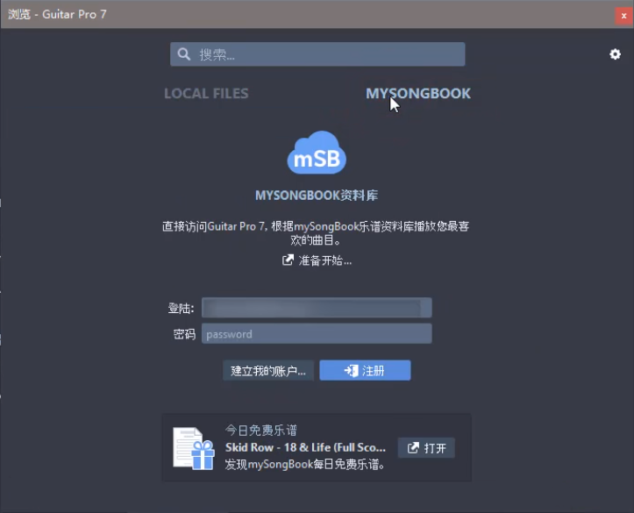Open the settings gear icon
The image size is (634, 513).
[615, 54]
